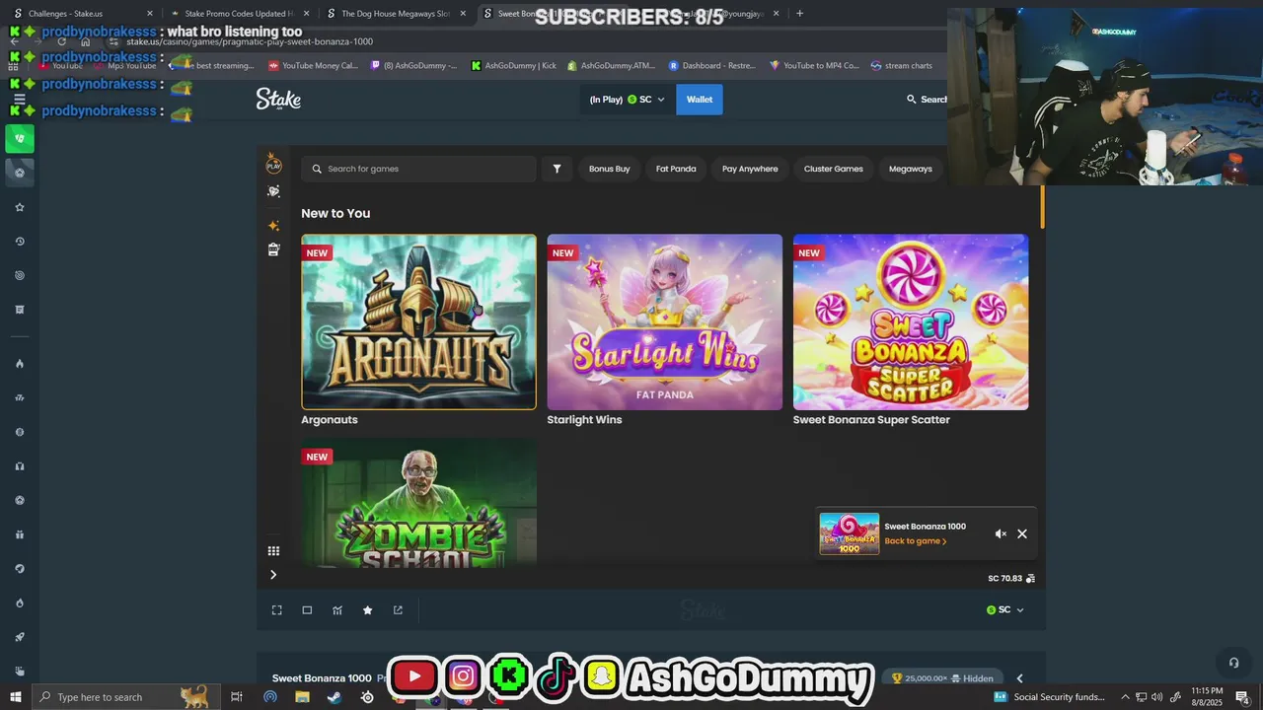1263x710 pixels.
Task: Click the orange sparkle icon in game sidebar
Action: point(273,226)
